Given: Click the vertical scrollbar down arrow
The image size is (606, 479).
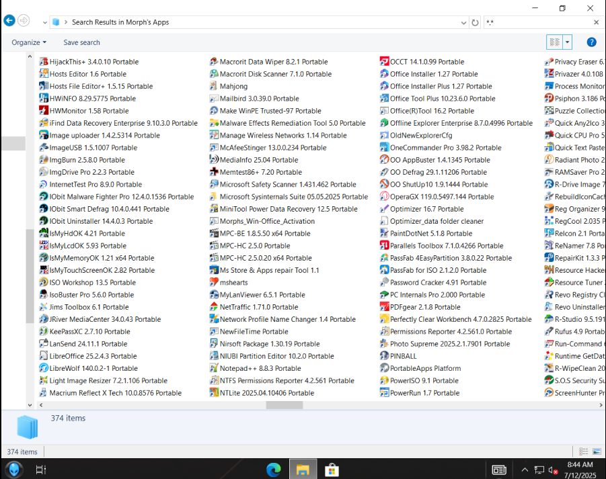Looking at the screenshot, I should click(30, 405).
